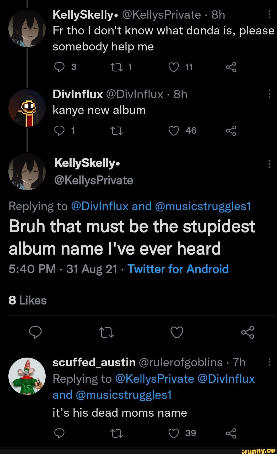The height and width of the screenshot is (454, 277).
Task: Like scuffed_austin's reply with 39 likes
Action: 173,433
